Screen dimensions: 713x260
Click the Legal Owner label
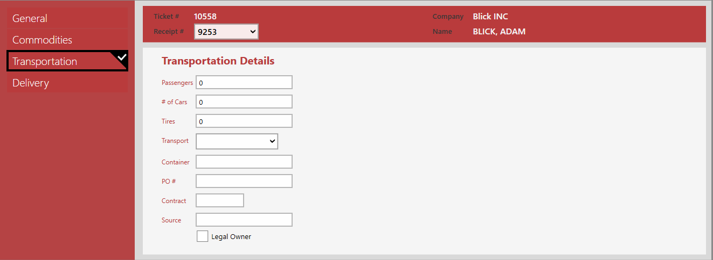231,236
